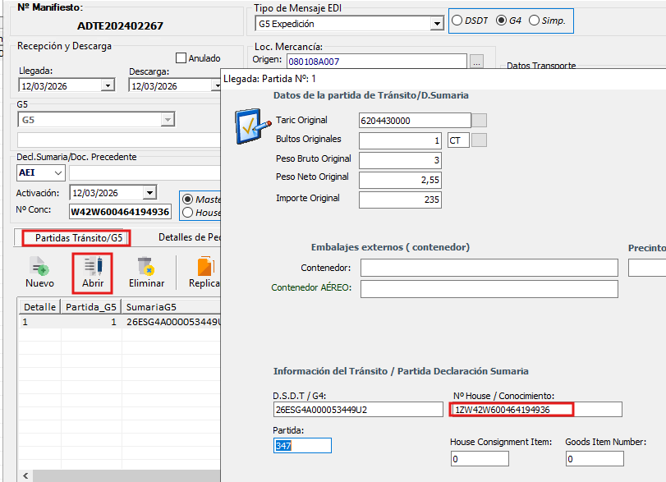
Task: Click the ellipsis button next to Origen
Action: pyautogui.click(x=477, y=62)
